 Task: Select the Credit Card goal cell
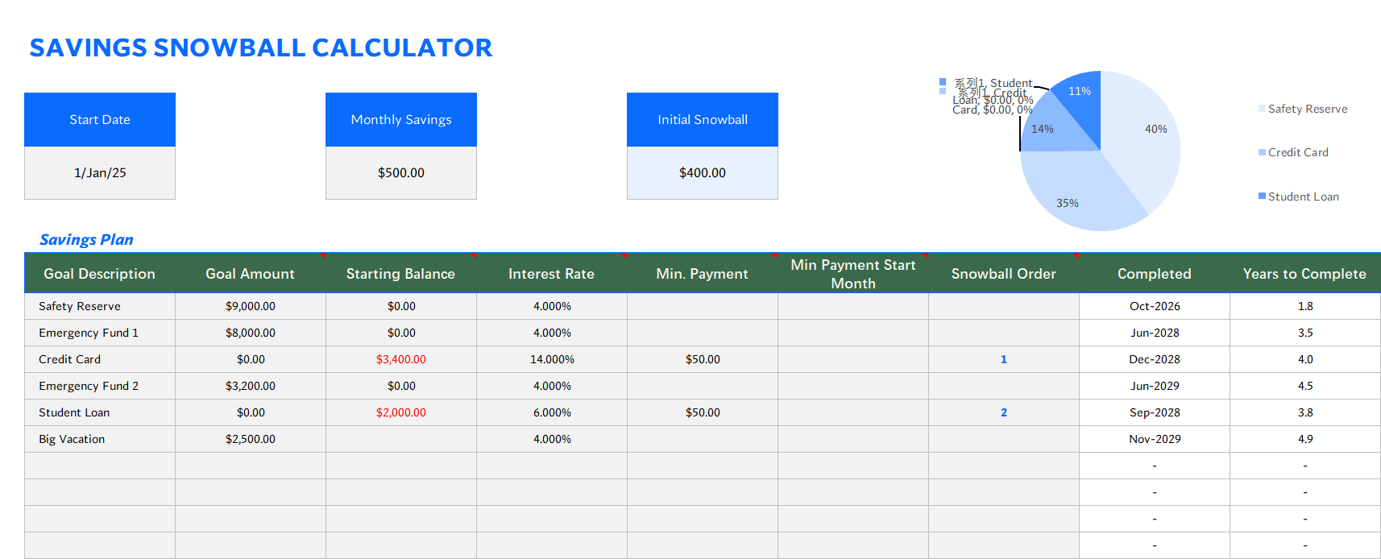(100, 359)
